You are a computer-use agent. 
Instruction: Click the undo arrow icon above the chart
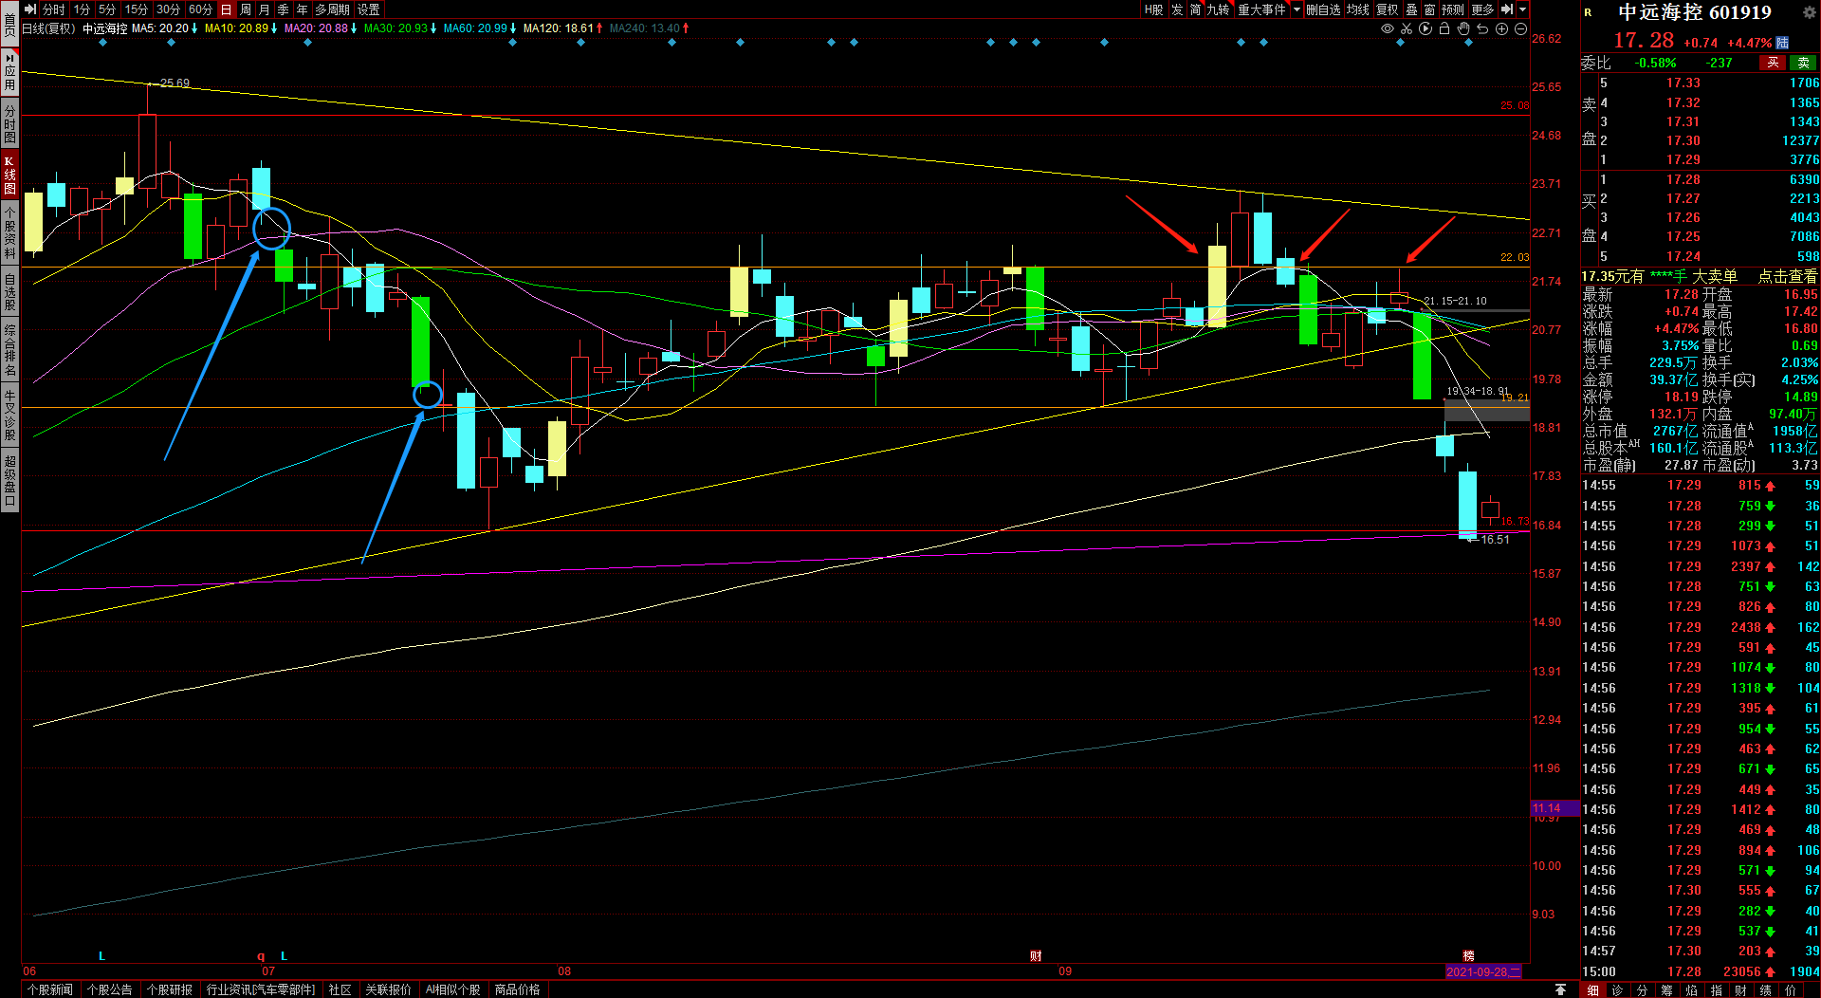[1482, 28]
